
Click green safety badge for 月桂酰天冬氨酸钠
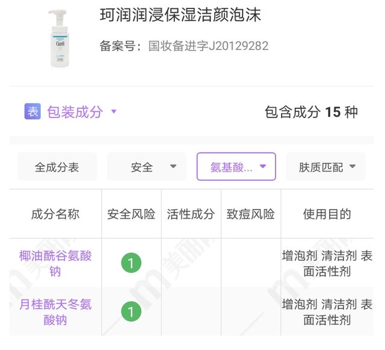pos(131,311)
